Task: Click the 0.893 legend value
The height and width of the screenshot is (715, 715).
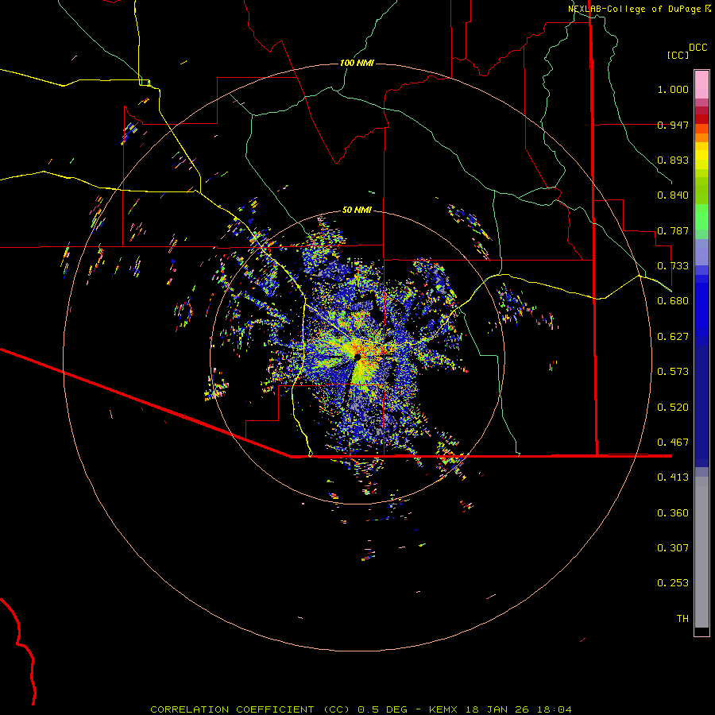Action: (673, 160)
